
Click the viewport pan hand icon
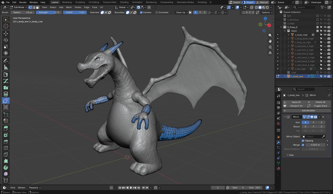coord(270,41)
